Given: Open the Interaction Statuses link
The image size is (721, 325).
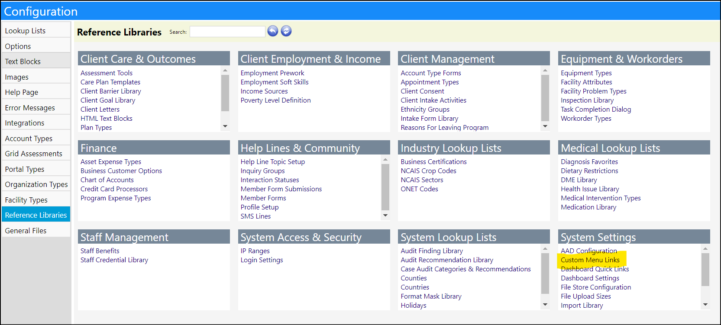Looking at the screenshot, I should [x=270, y=180].
